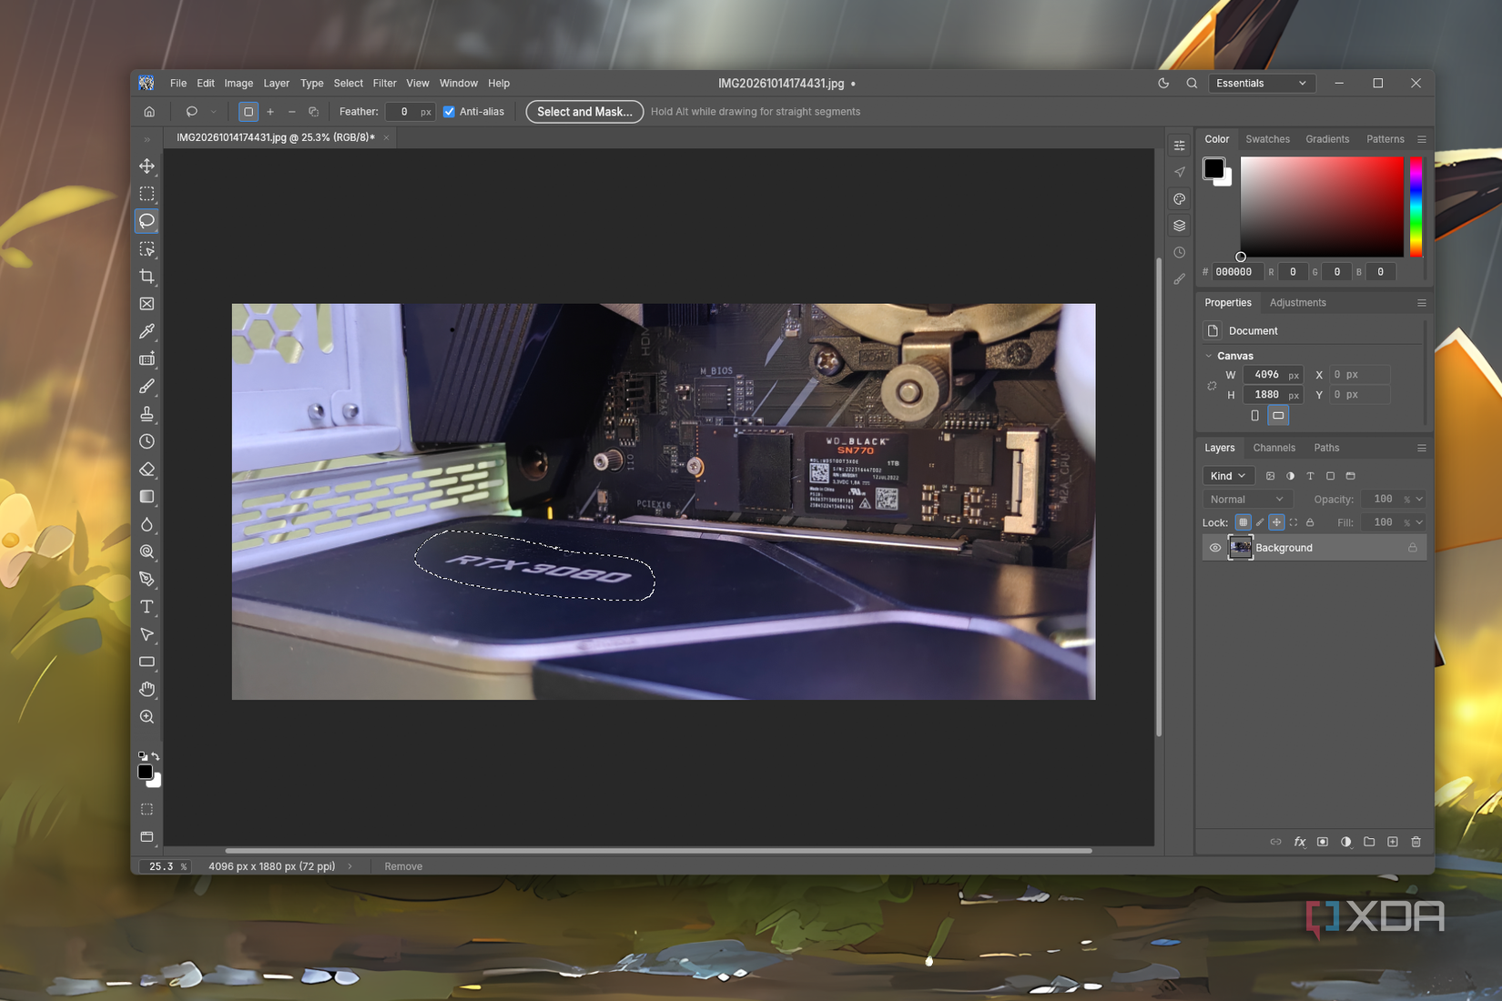Open the Select menu
This screenshot has height=1001, width=1502.
(x=348, y=83)
